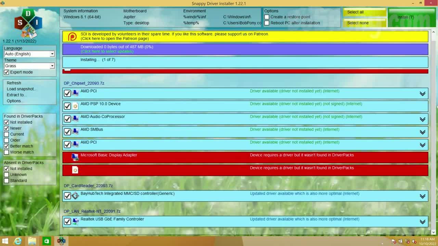Deselect the Realtek USB GbE Family Controller checkbox
Viewport: 438px width, 246px height.
(67, 221)
